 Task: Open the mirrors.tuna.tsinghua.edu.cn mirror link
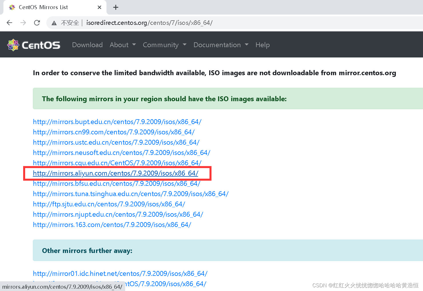click(131, 194)
